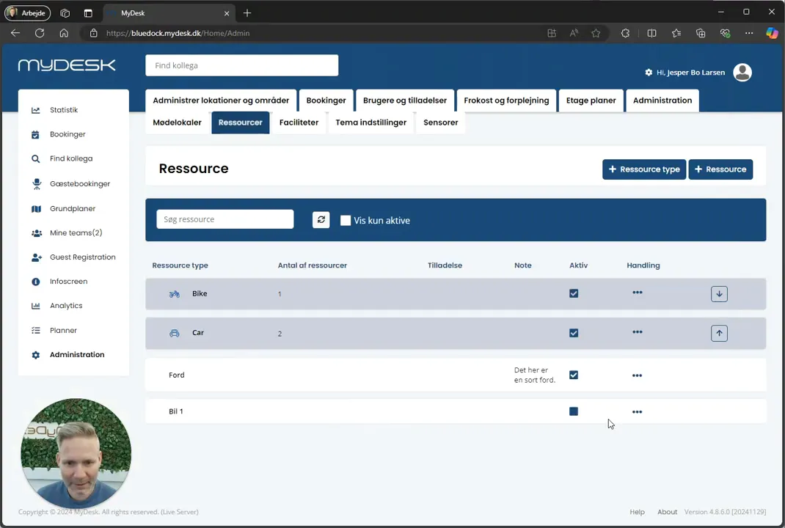Expand the Bike resource type arrow

[720, 294]
